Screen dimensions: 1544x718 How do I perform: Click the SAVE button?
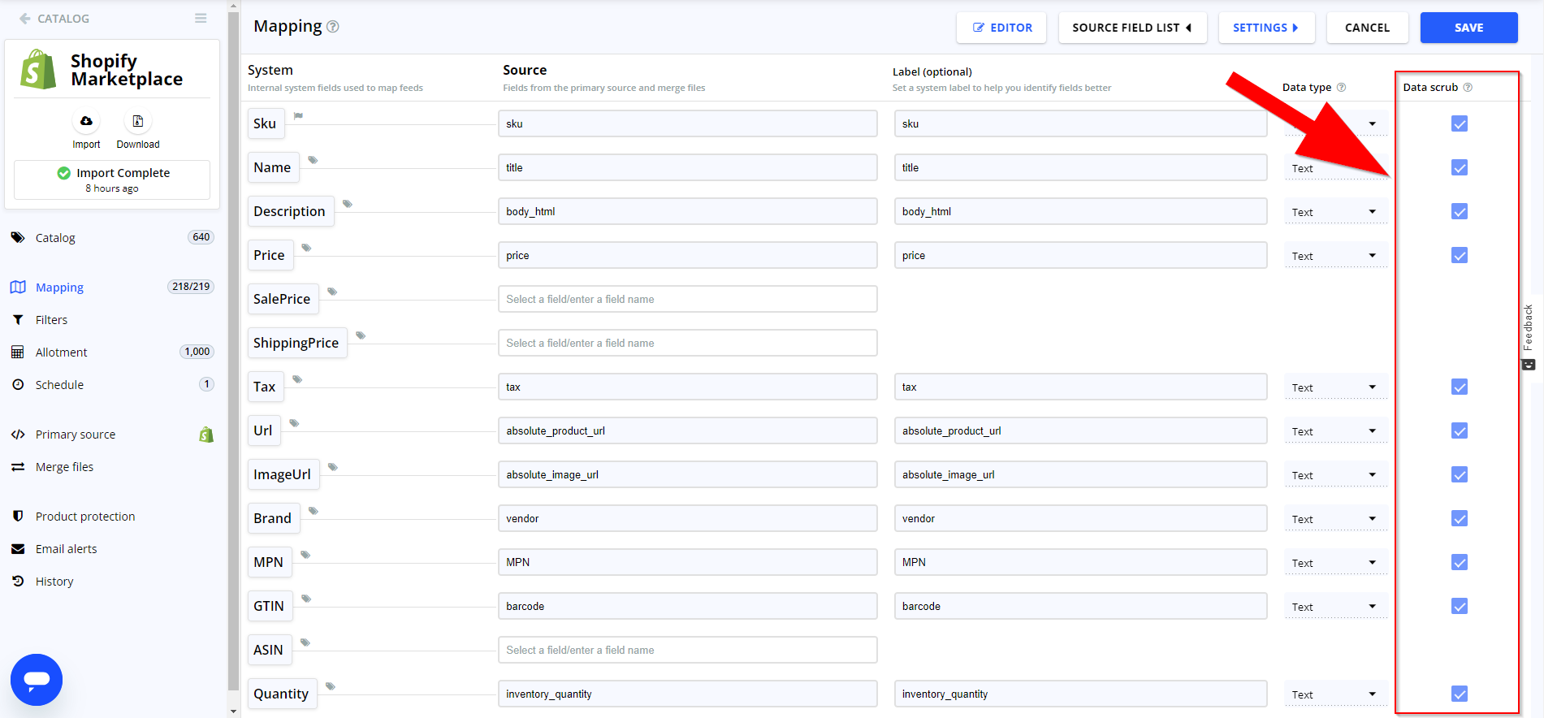(x=1468, y=28)
